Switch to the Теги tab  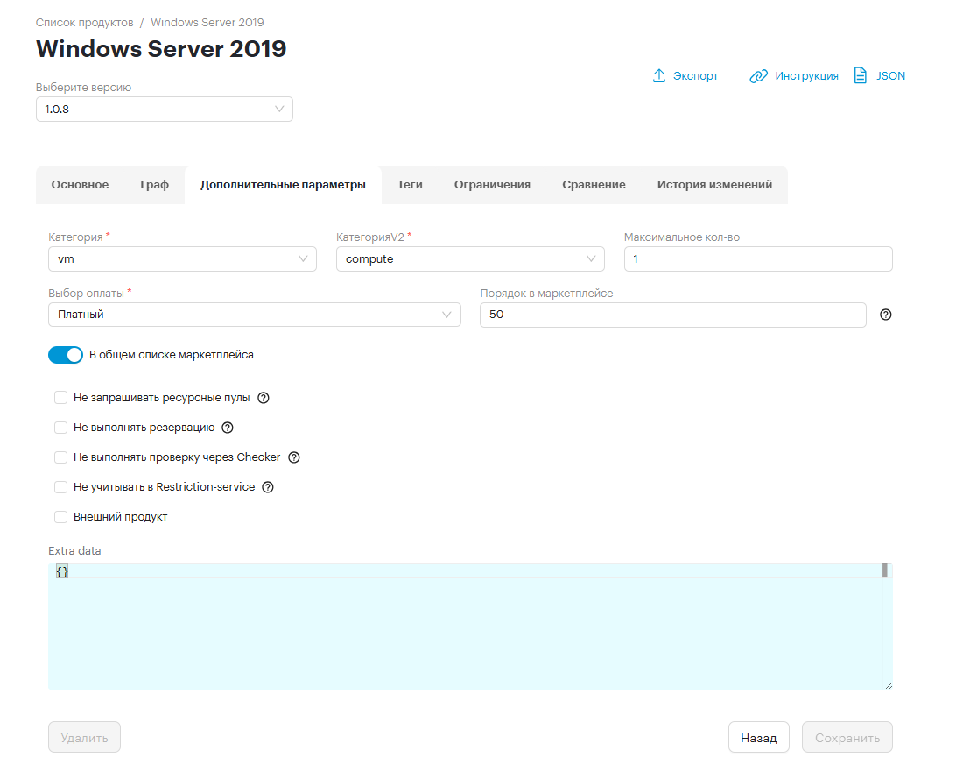coord(410,185)
